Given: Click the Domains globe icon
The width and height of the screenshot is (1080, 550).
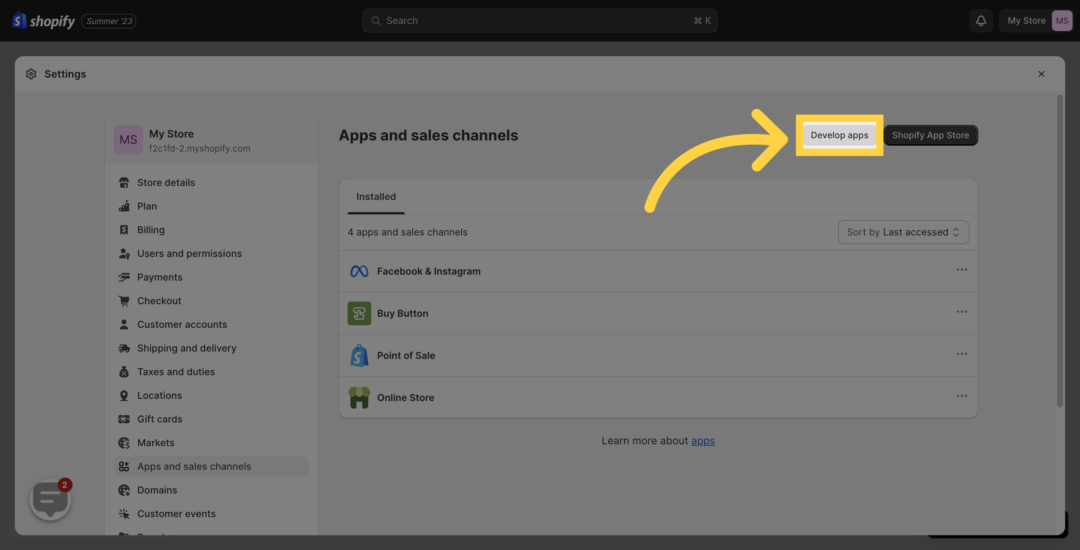Looking at the screenshot, I should pos(124,490).
